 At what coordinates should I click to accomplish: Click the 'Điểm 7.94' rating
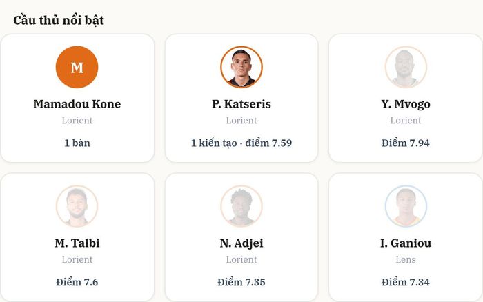click(406, 143)
